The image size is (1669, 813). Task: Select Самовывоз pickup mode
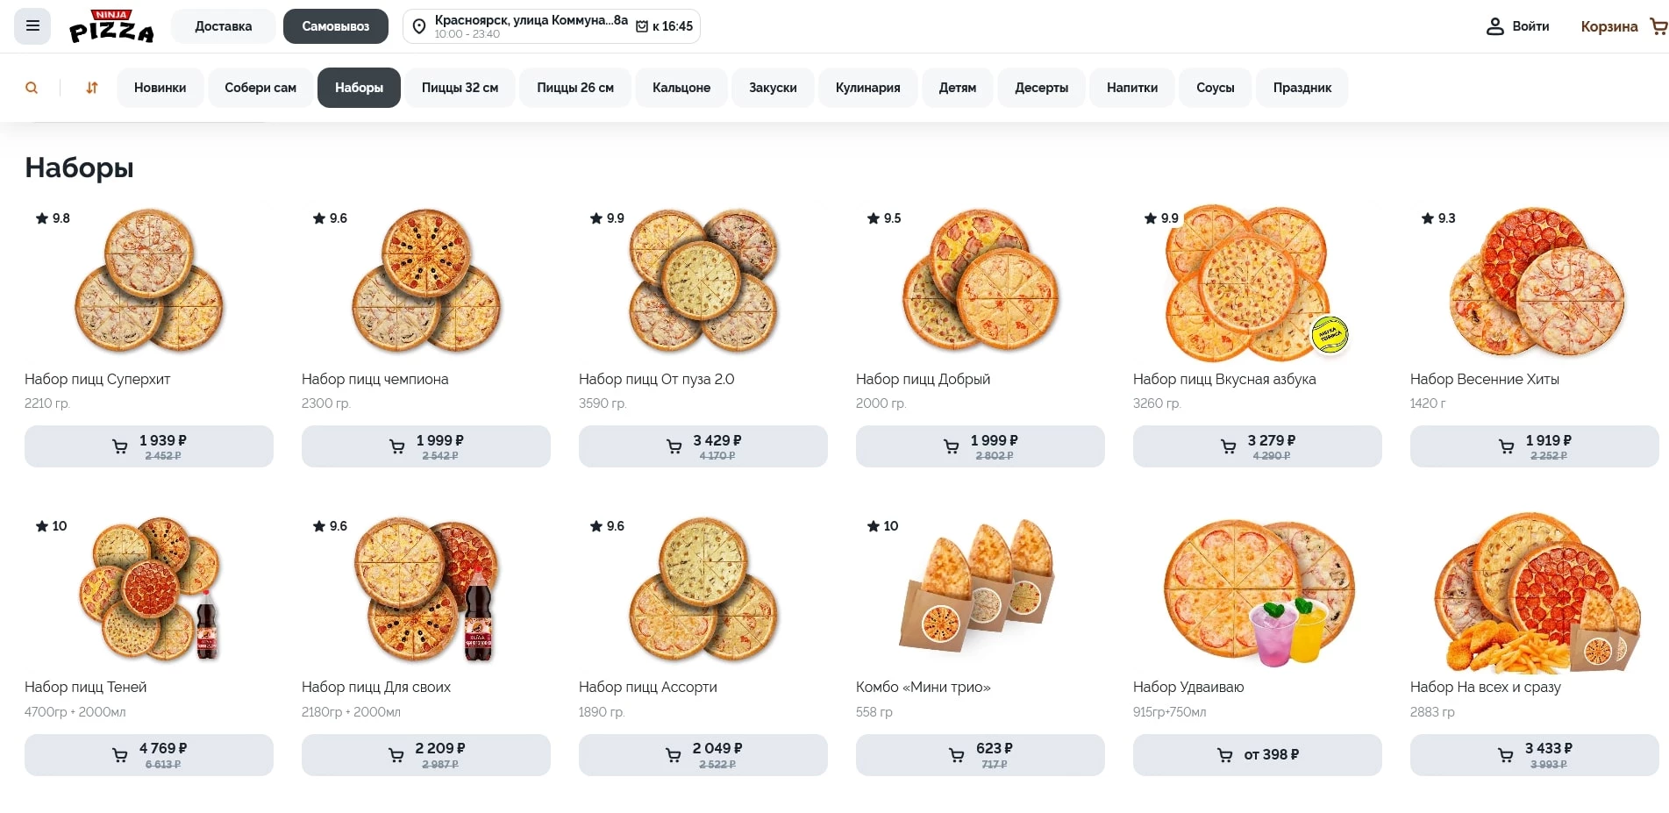pyautogui.click(x=335, y=26)
